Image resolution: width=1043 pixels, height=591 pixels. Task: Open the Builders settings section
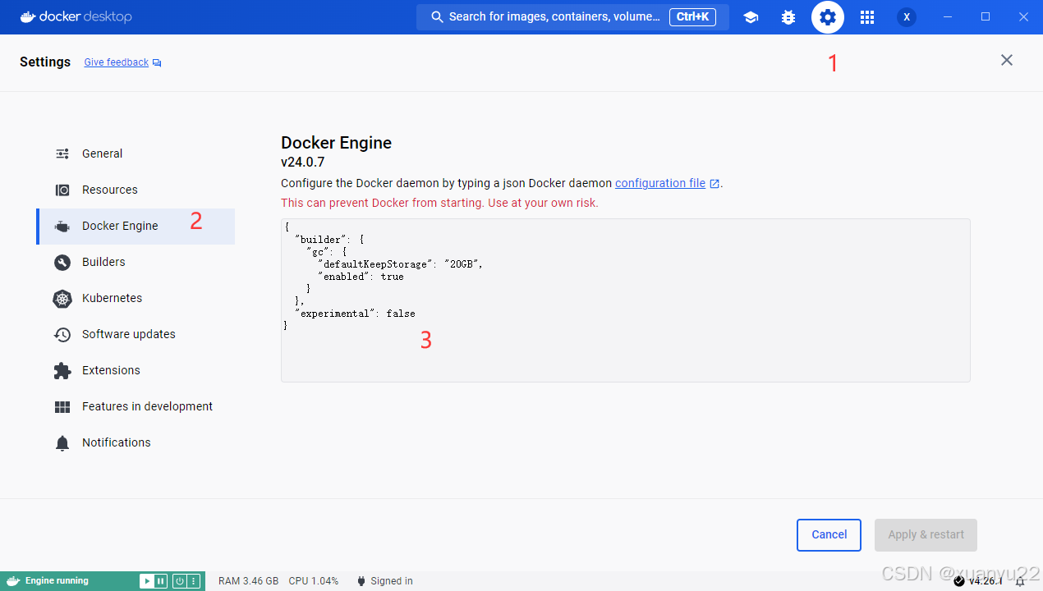tap(136, 262)
